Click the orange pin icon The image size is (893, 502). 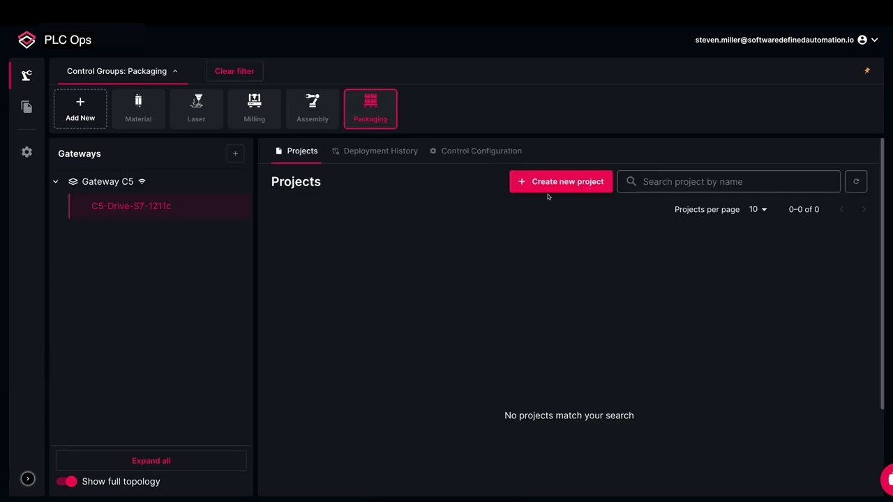pyautogui.click(x=867, y=70)
